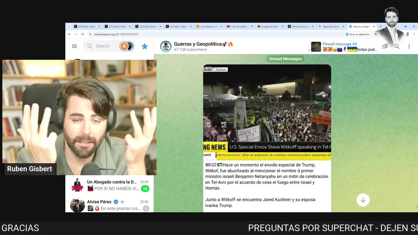Open the Guerras y Geopolítica channel title

[203, 44]
